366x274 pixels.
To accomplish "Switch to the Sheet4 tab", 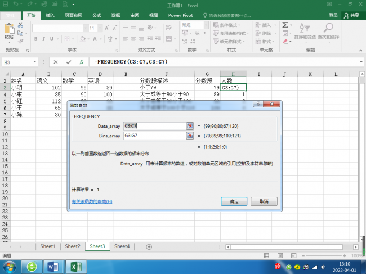I will tap(122, 246).
